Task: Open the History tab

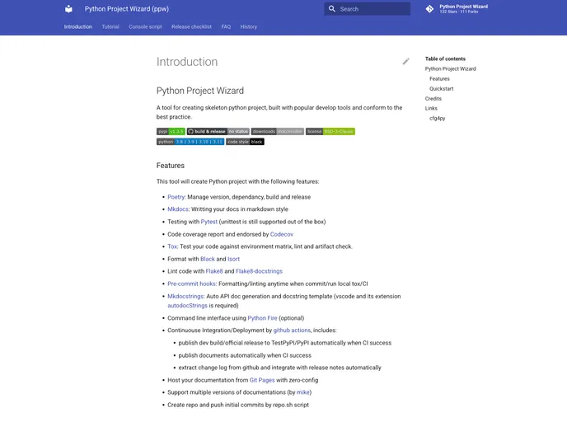Action: [x=249, y=26]
